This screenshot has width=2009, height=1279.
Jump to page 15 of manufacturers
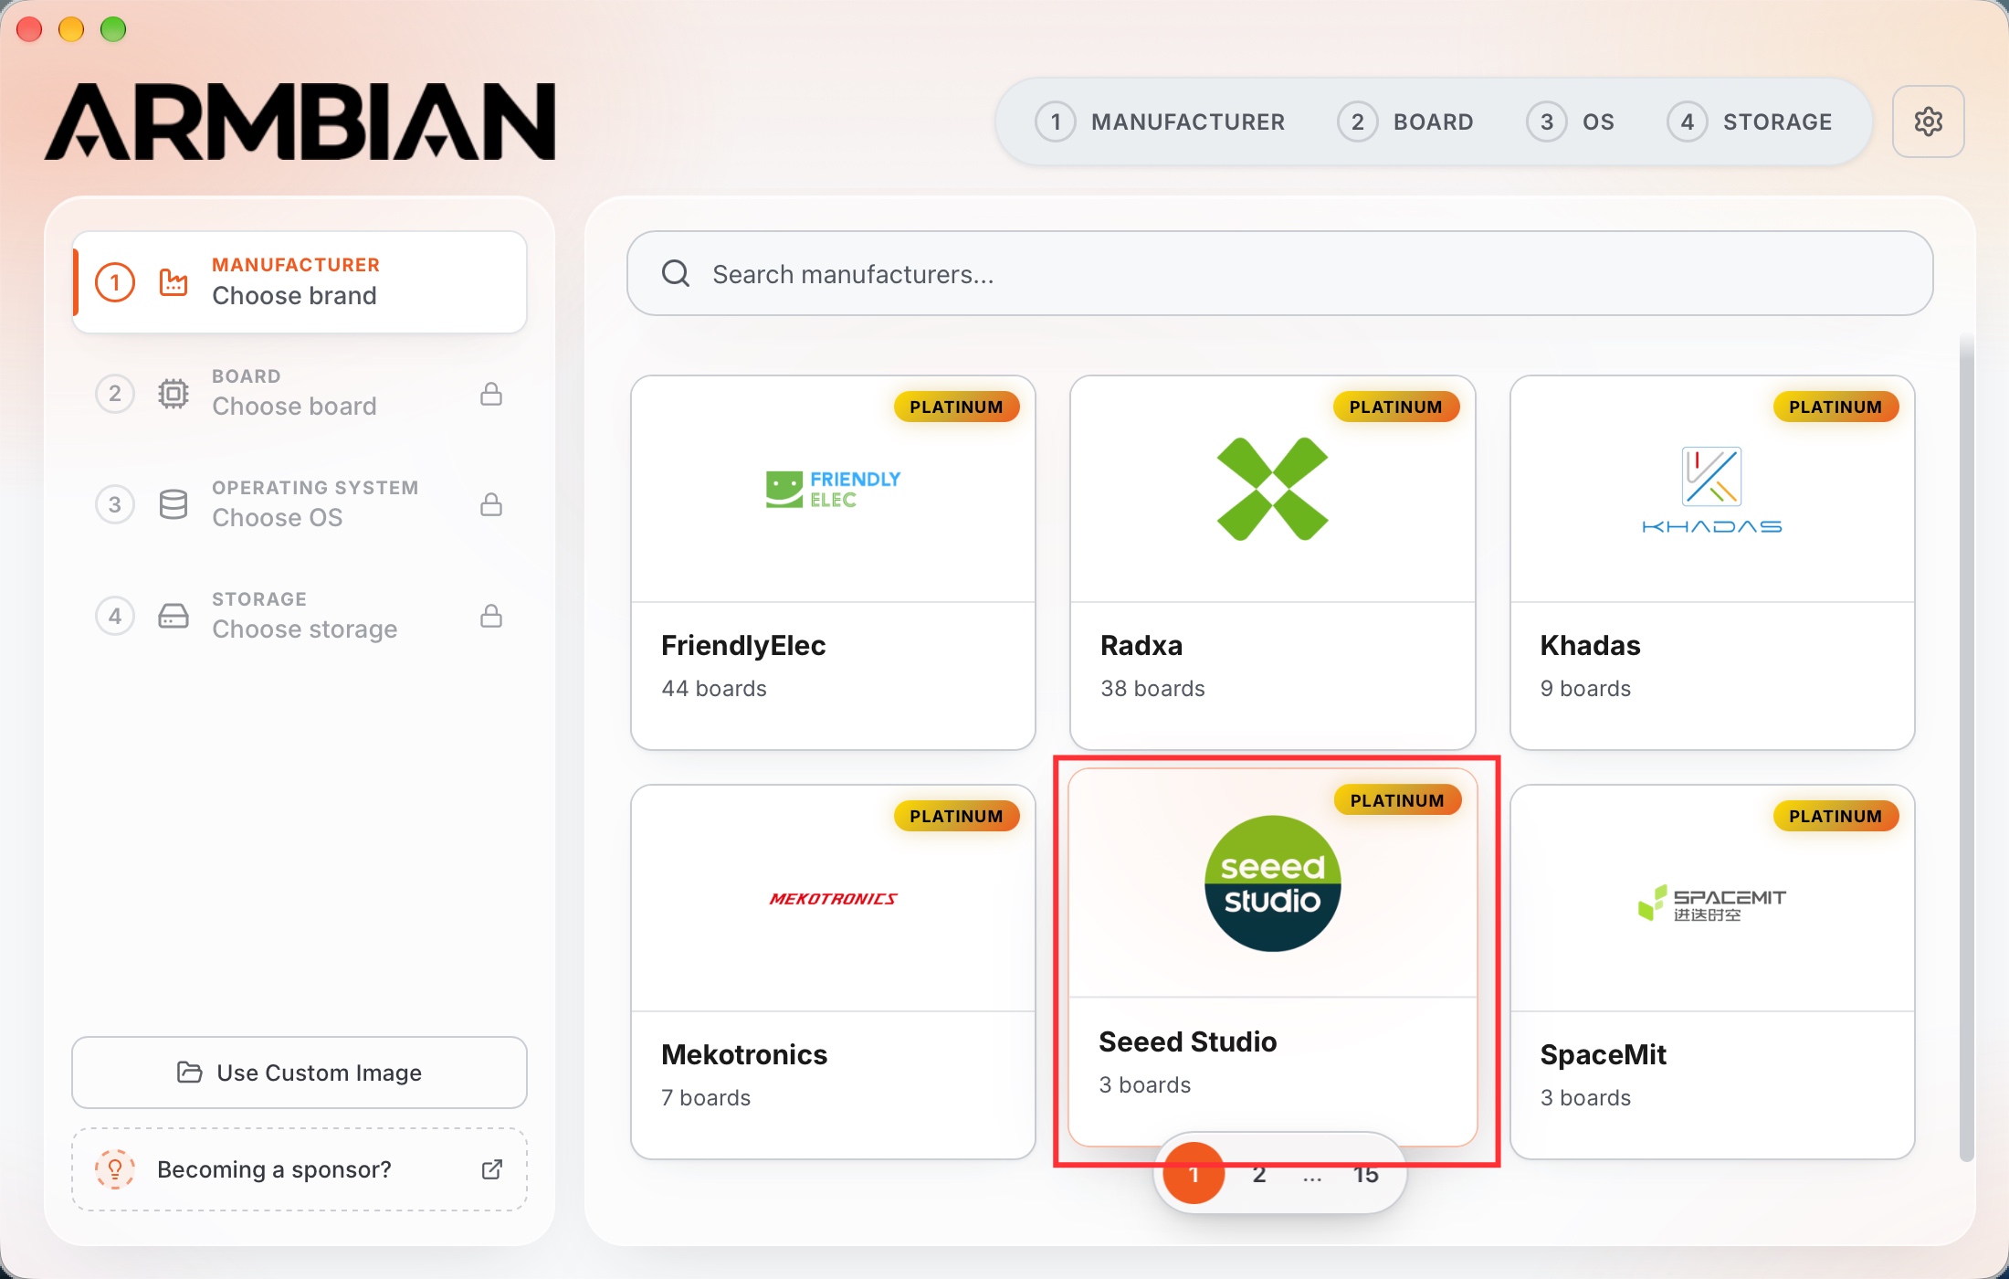tap(1365, 1174)
